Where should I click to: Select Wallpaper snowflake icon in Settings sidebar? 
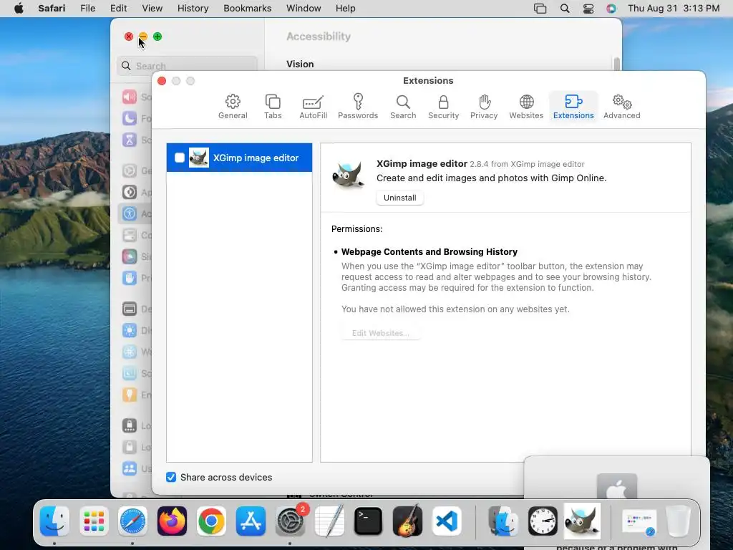130,352
